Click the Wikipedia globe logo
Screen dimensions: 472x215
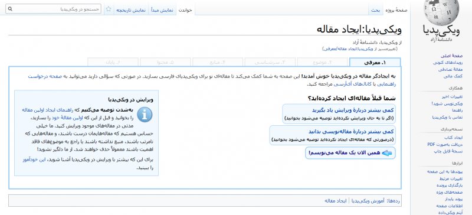441,12
